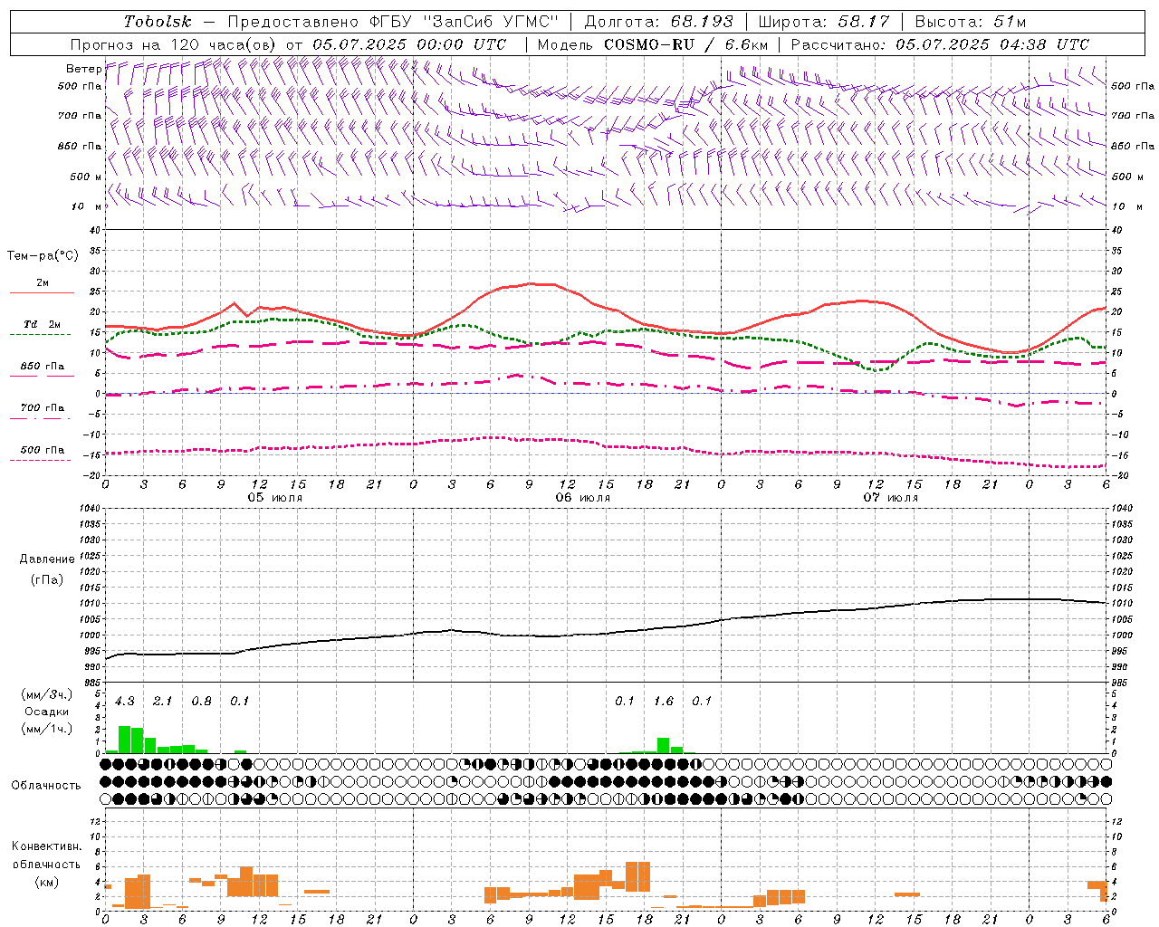Click the "Широта: 58.17" header field
This screenshot has width=1159, height=927.
[824, 22]
